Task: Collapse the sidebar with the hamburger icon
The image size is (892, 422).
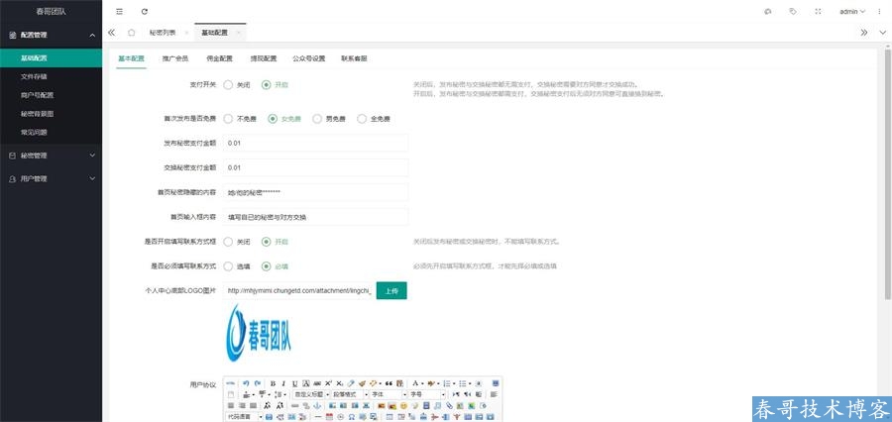Action: (120, 11)
